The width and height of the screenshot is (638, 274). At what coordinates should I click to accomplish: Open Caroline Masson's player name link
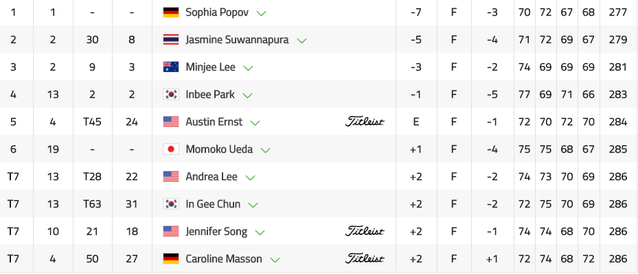tap(224, 259)
